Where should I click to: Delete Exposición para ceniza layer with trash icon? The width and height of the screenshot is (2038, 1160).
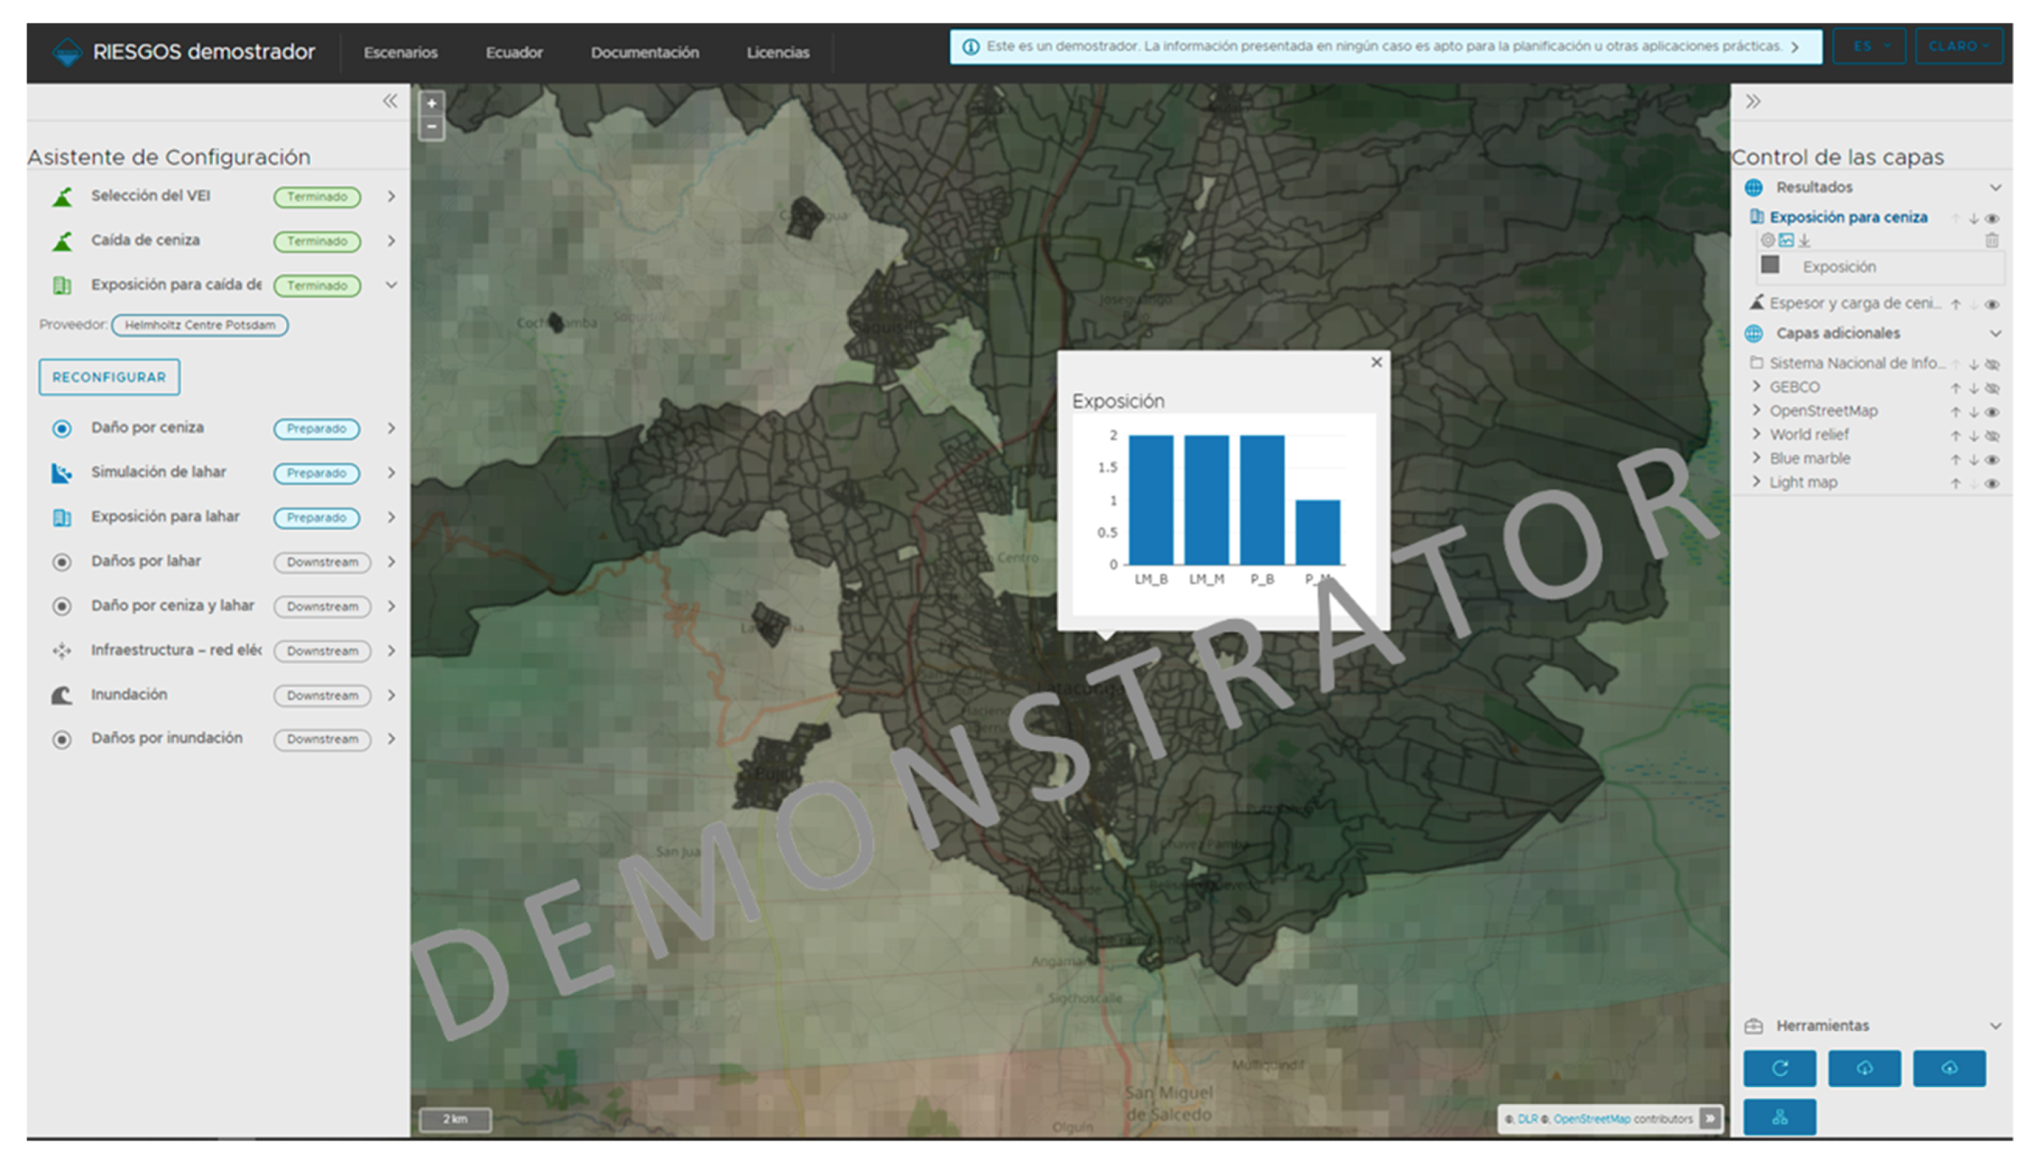[1992, 240]
